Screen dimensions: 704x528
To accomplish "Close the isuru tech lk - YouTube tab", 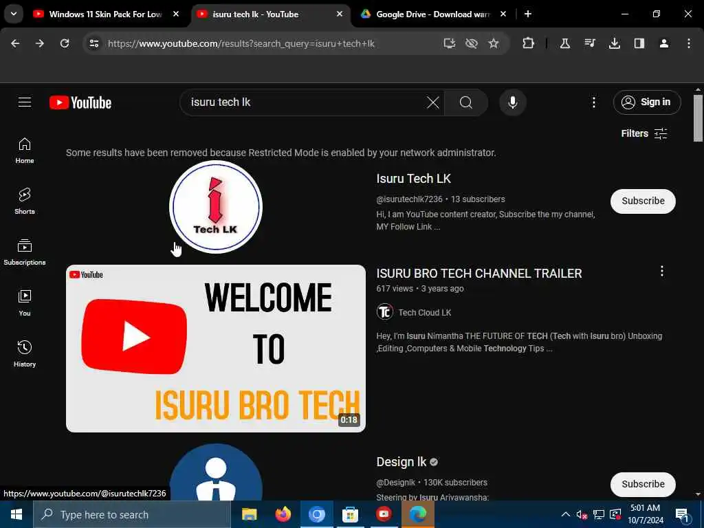I will click(x=340, y=14).
